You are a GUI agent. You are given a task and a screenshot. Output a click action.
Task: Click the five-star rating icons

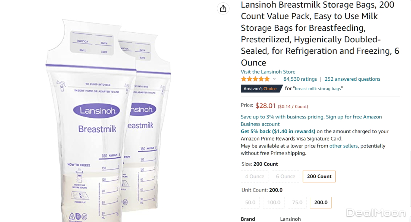[x=255, y=79]
